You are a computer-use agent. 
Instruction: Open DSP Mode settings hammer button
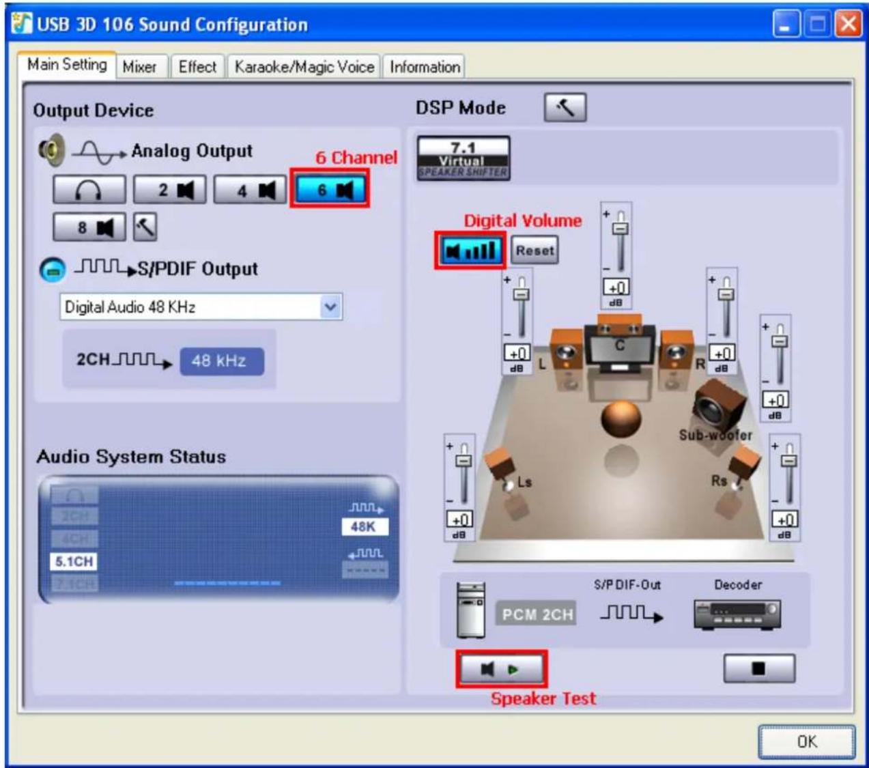click(x=565, y=108)
